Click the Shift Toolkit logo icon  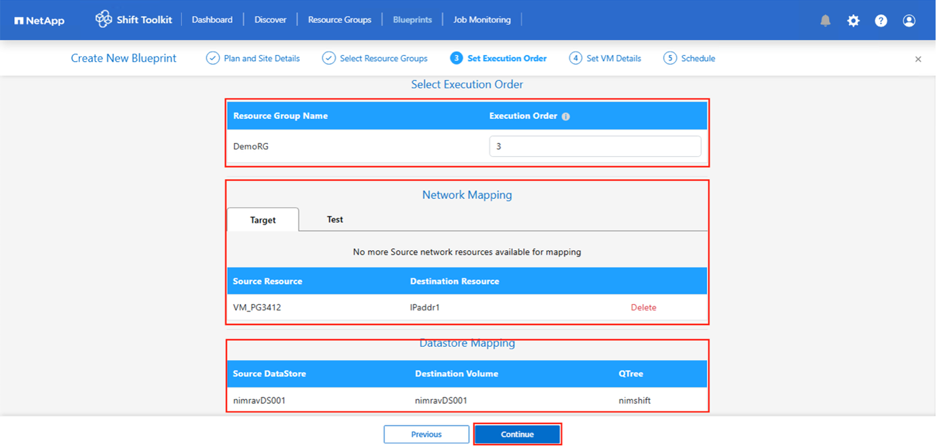coord(104,20)
